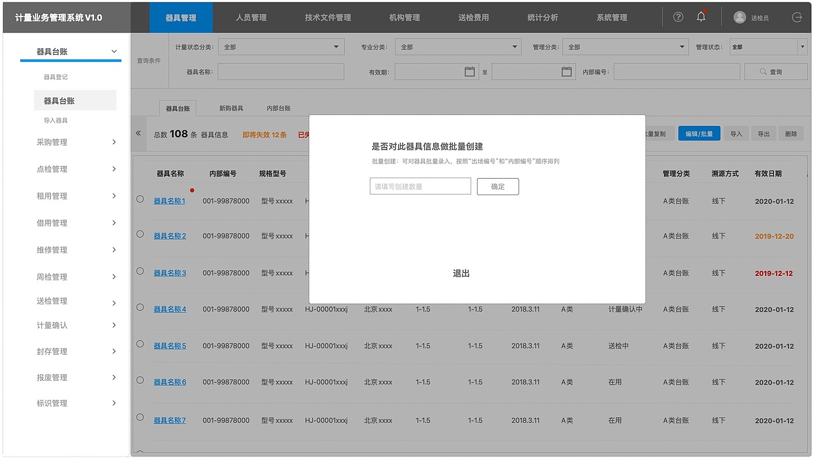Open 送检费用 in the top navigation

tap(474, 18)
